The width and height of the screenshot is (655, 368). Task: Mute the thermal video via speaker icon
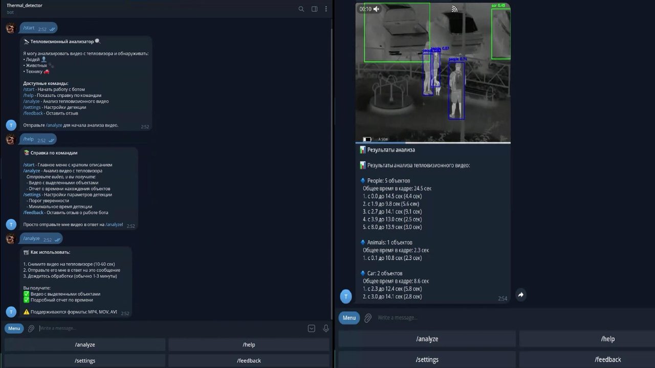coord(377,9)
